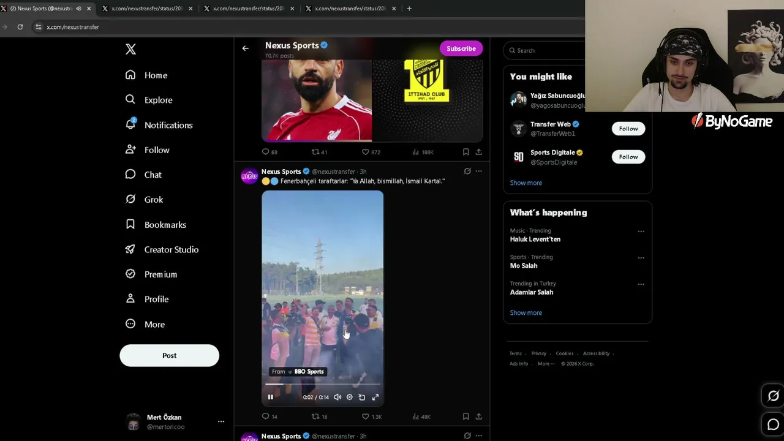
Task: Open the Explore magnifier icon in sidebar
Action: [130, 99]
